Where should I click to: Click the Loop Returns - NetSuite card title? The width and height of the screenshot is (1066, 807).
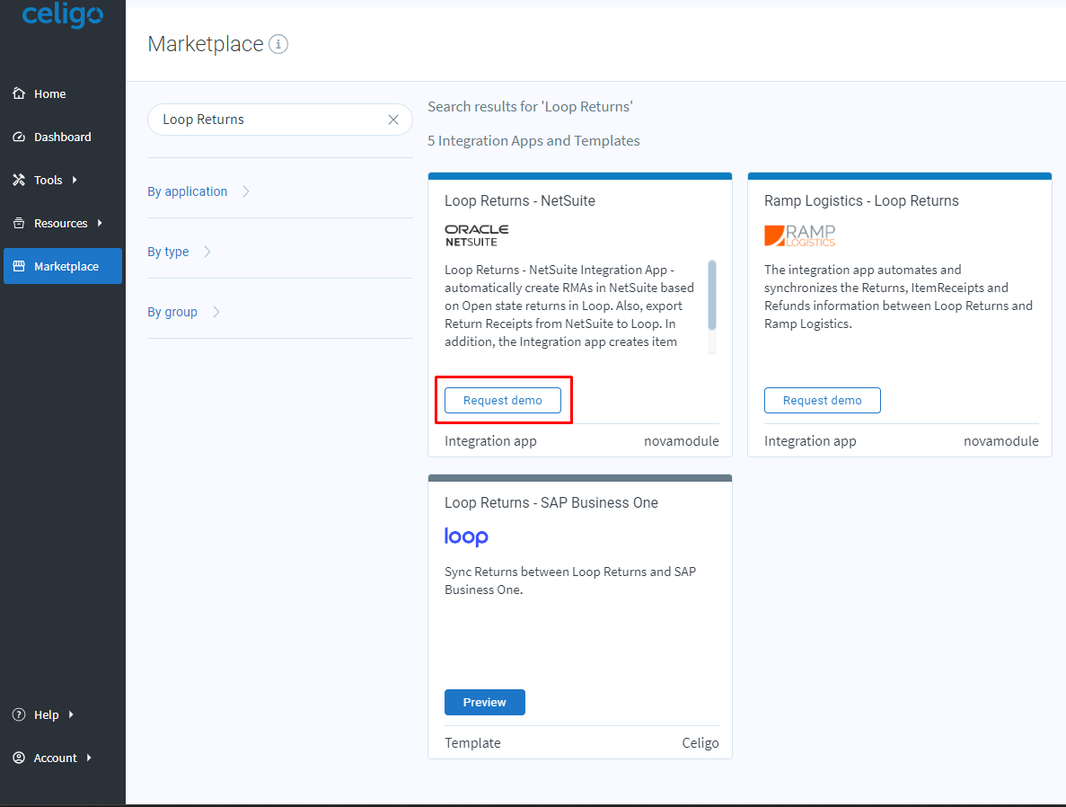point(519,200)
